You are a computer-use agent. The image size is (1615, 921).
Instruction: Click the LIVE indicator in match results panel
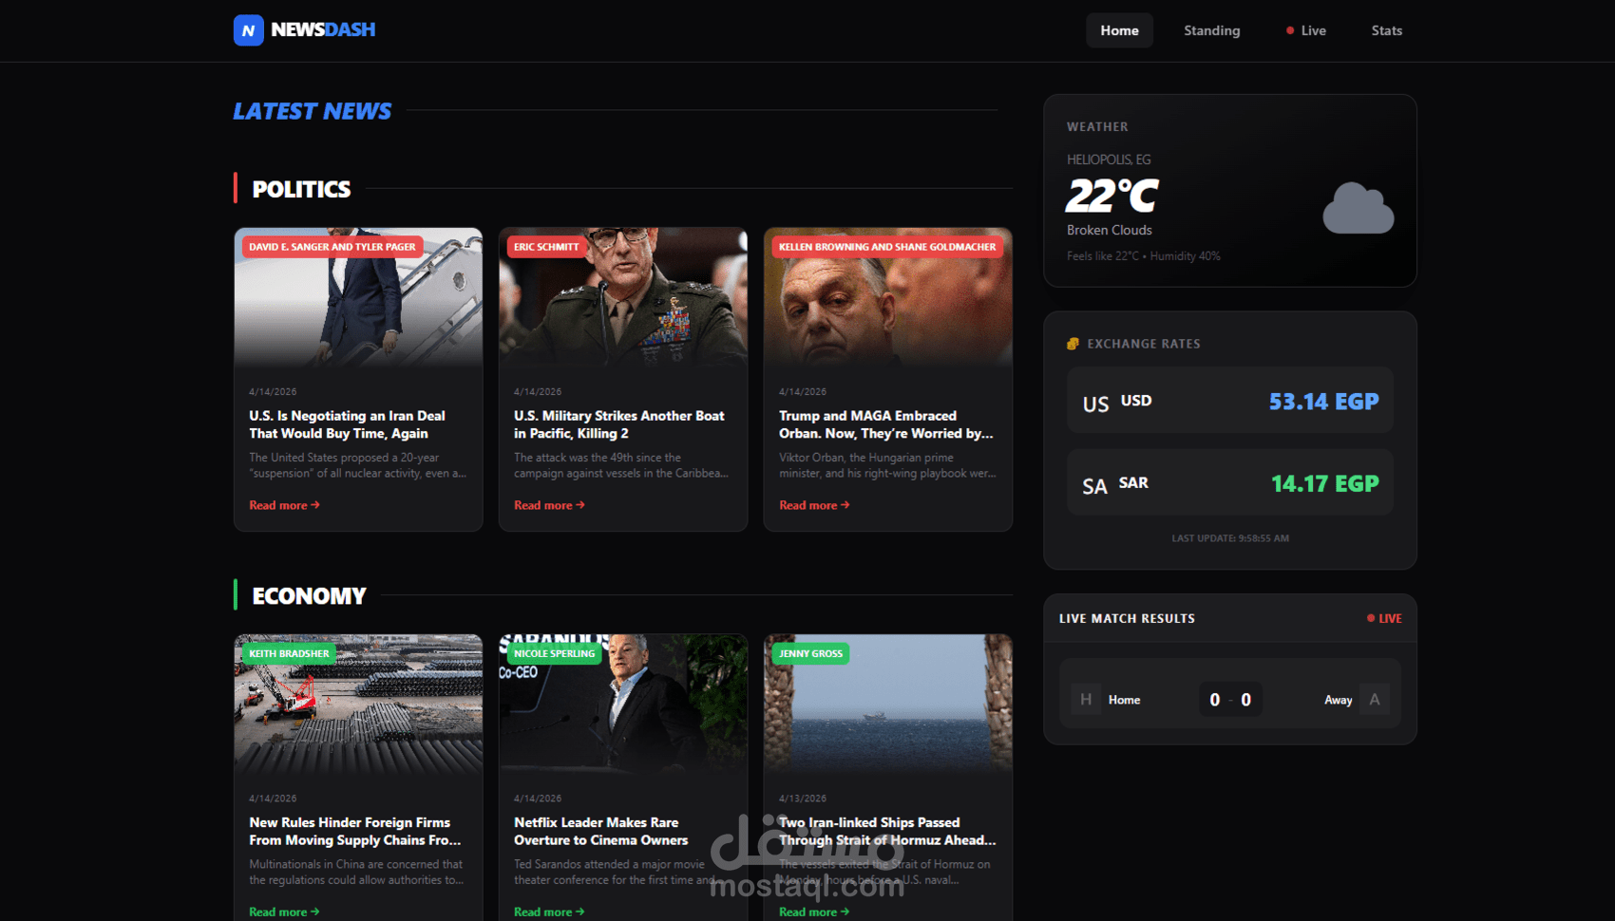pyautogui.click(x=1386, y=618)
